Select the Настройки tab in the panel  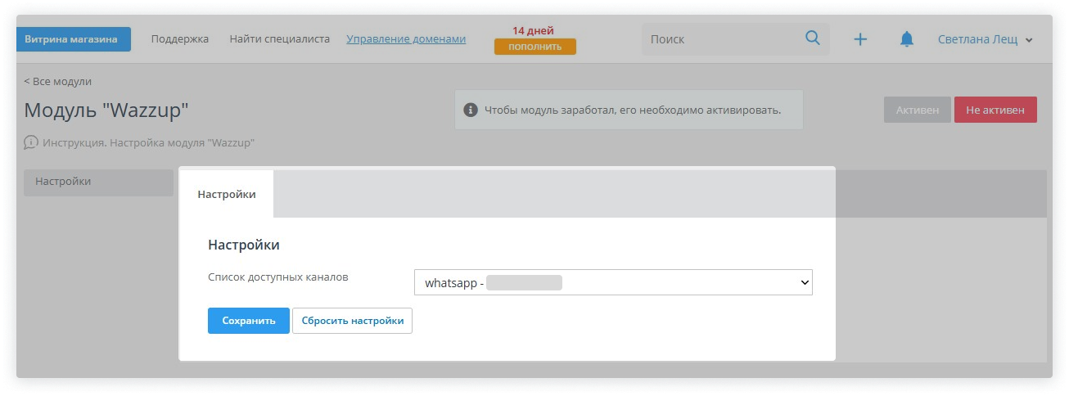(x=227, y=194)
